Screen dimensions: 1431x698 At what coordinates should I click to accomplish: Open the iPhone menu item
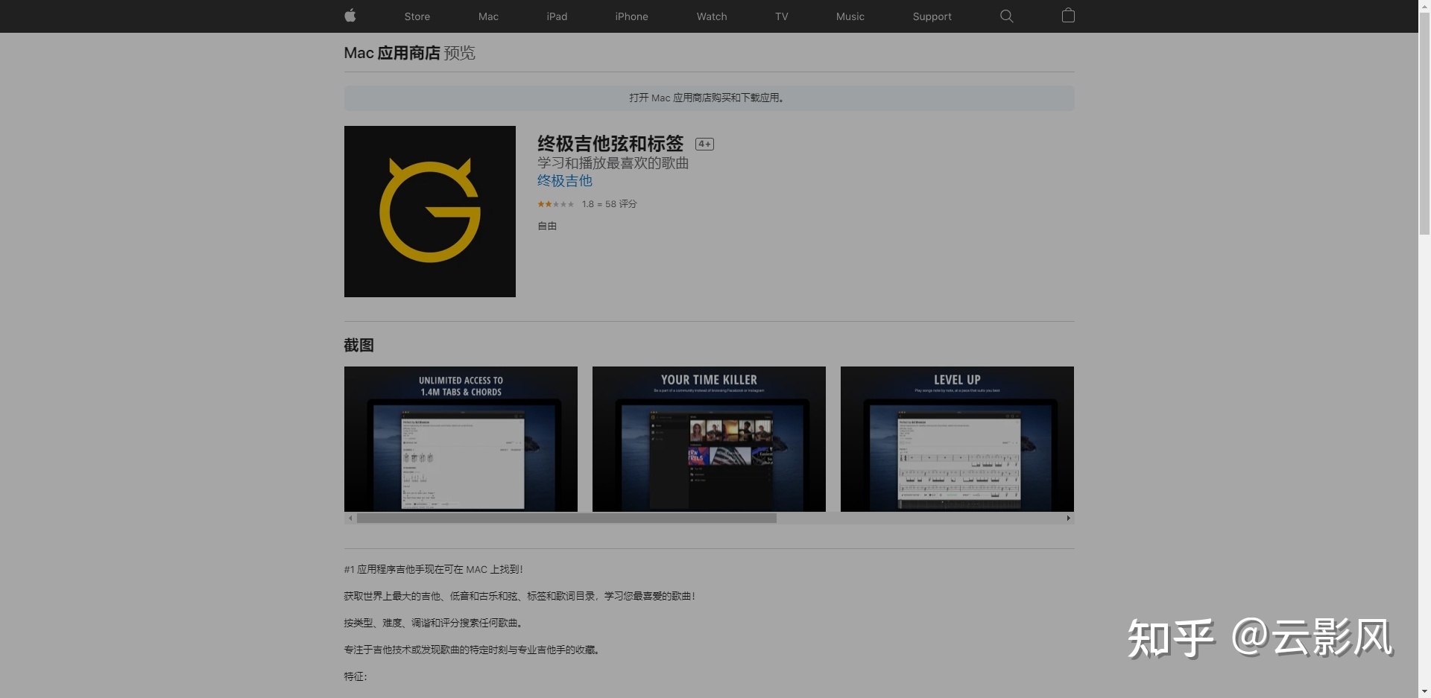click(631, 16)
